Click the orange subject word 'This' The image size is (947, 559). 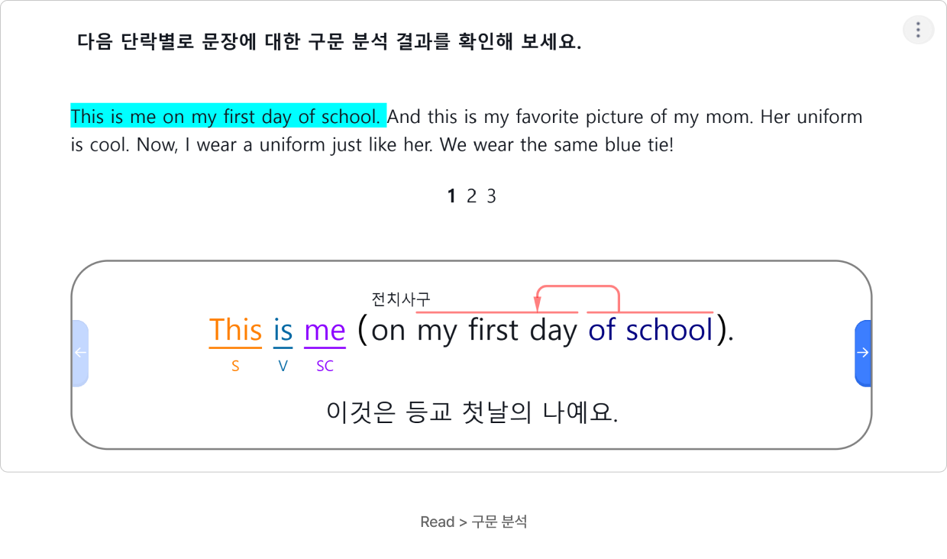click(x=235, y=331)
